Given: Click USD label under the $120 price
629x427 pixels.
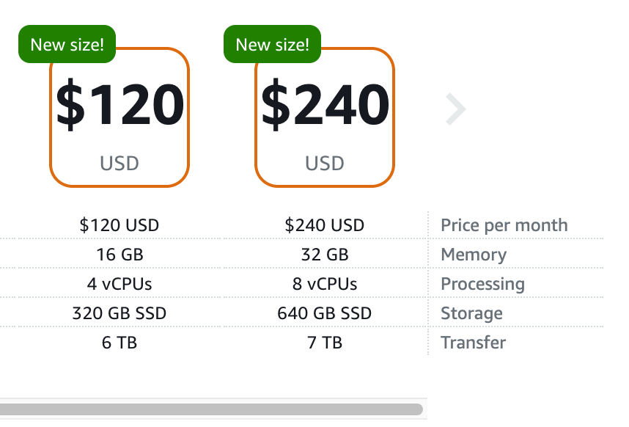Looking at the screenshot, I should tap(119, 163).
